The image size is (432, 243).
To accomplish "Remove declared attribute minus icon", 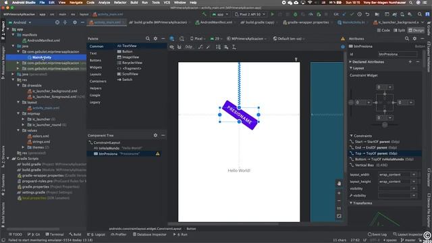I will pos(418,61).
